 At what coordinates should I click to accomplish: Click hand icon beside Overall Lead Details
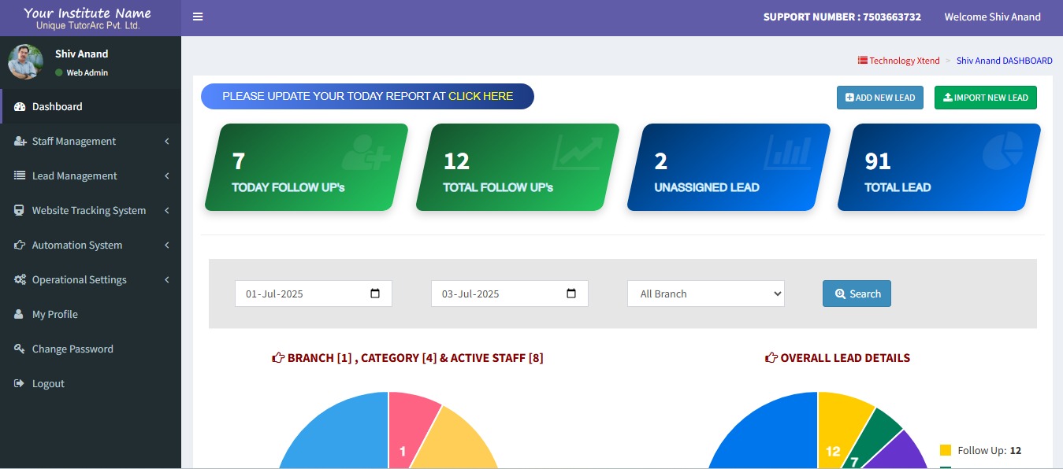coord(771,358)
